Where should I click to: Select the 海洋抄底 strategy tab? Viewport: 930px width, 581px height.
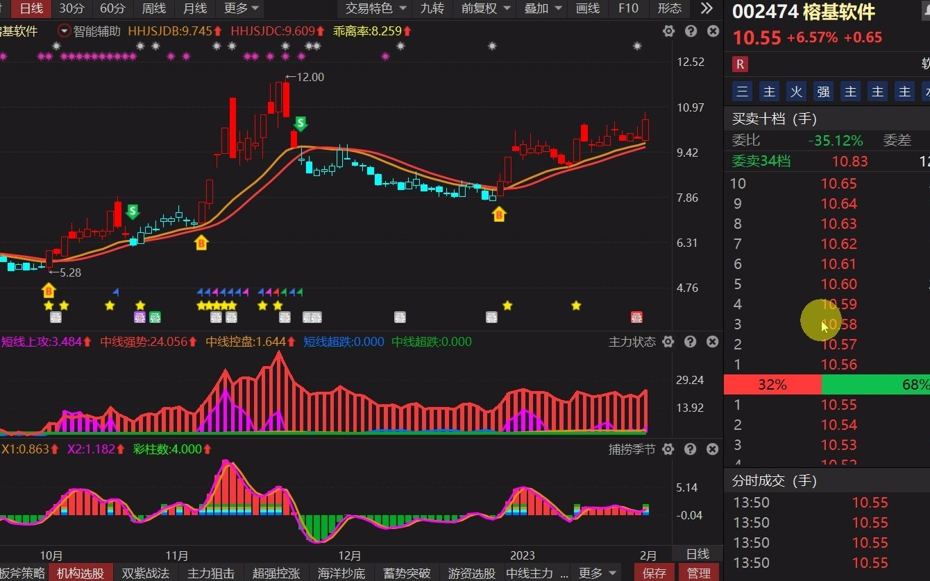tap(341, 573)
